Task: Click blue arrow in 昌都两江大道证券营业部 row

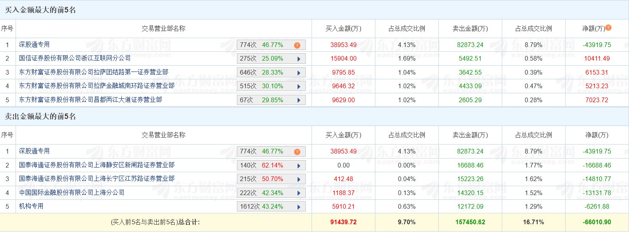Action: coord(299,100)
